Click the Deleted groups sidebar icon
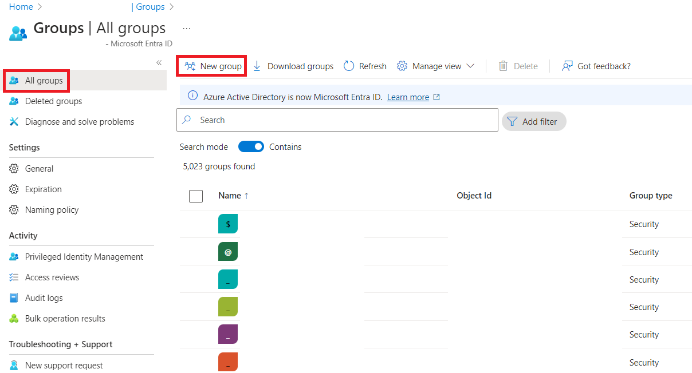The height and width of the screenshot is (373, 692). pyautogui.click(x=14, y=101)
